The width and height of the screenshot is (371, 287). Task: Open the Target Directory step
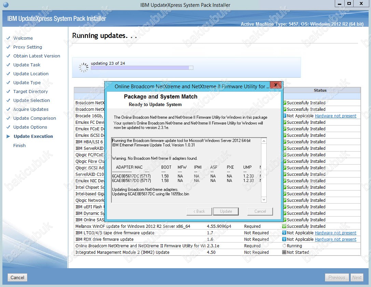click(30, 91)
